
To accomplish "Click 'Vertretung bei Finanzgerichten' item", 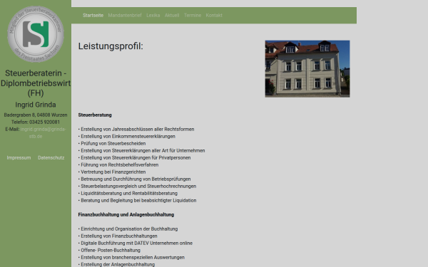I will [112, 172].
